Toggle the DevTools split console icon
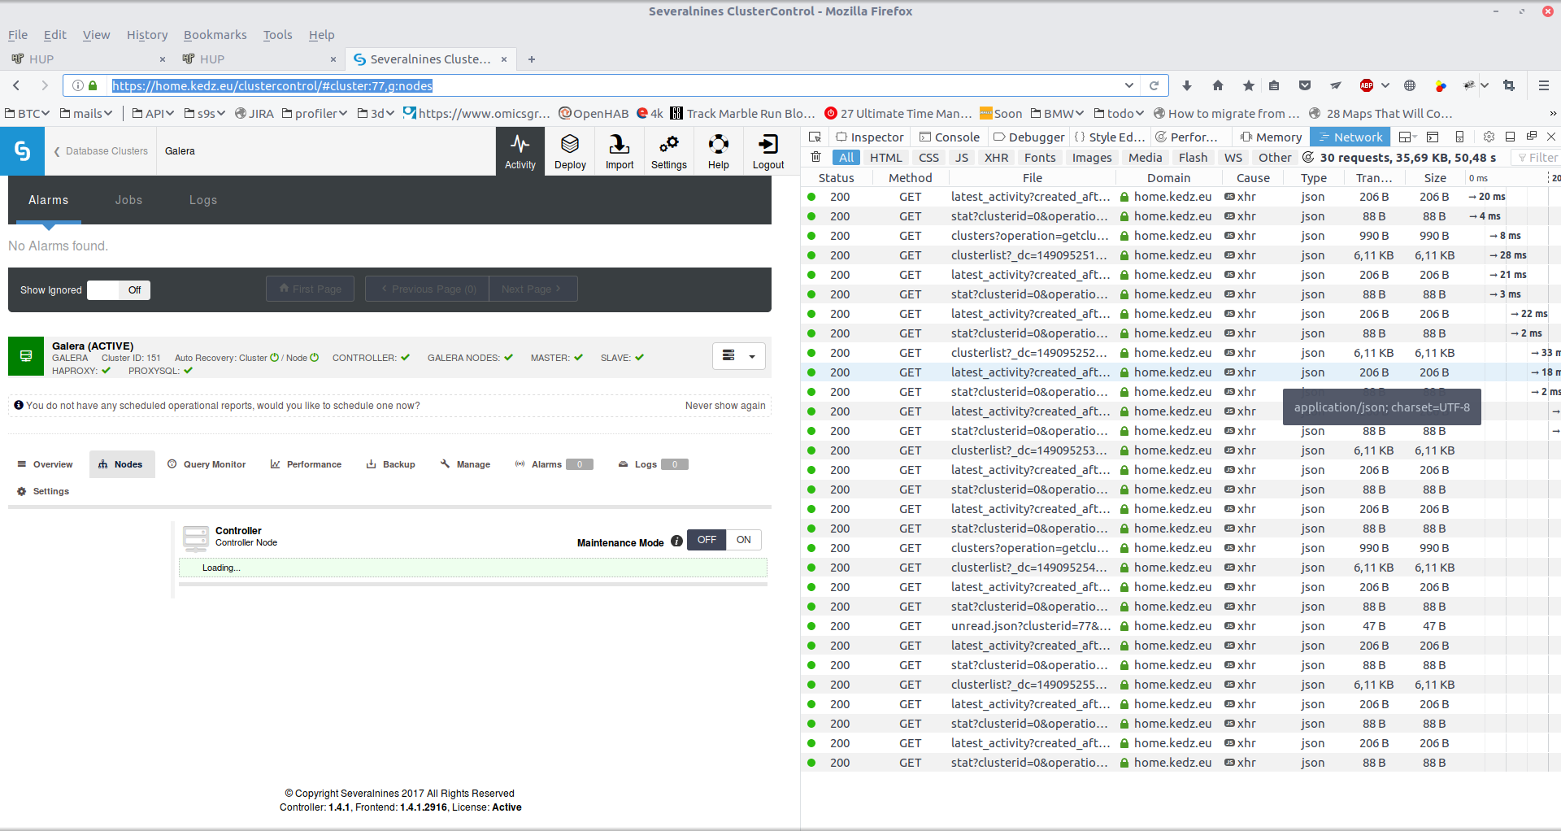The height and width of the screenshot is (831, 1561). [1433, 137]
